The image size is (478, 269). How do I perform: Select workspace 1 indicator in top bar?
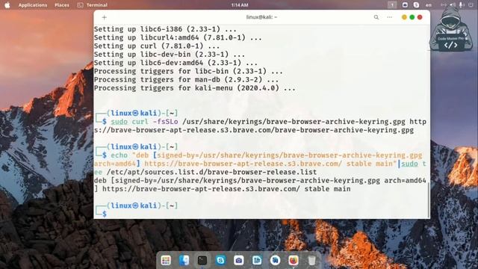coord(392,5)
